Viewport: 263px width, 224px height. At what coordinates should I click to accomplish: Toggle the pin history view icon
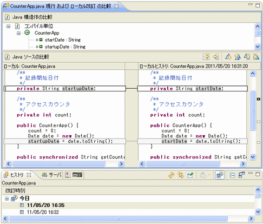click(190, 175)
